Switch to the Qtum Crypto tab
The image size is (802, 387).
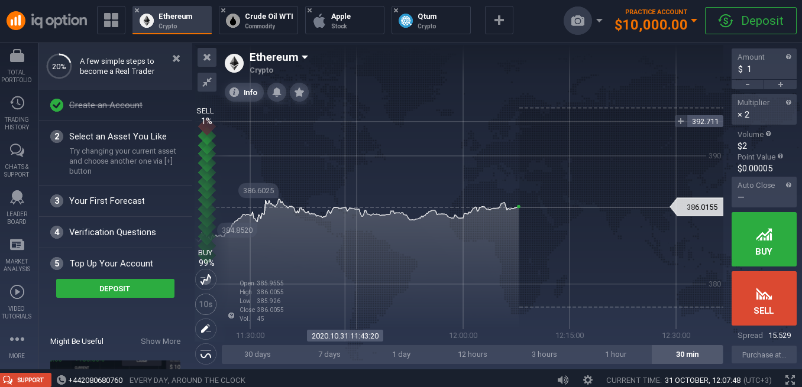(431, 21)
